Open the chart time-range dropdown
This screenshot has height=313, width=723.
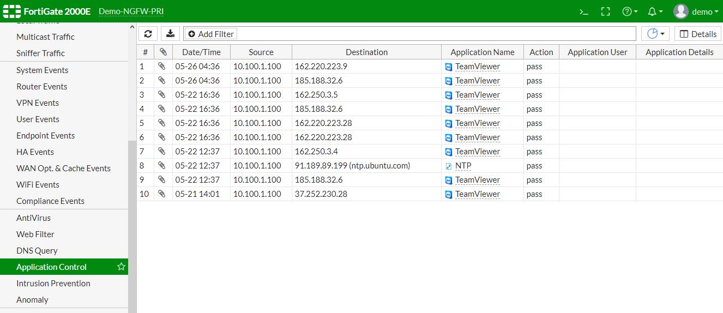coord(655,34)
